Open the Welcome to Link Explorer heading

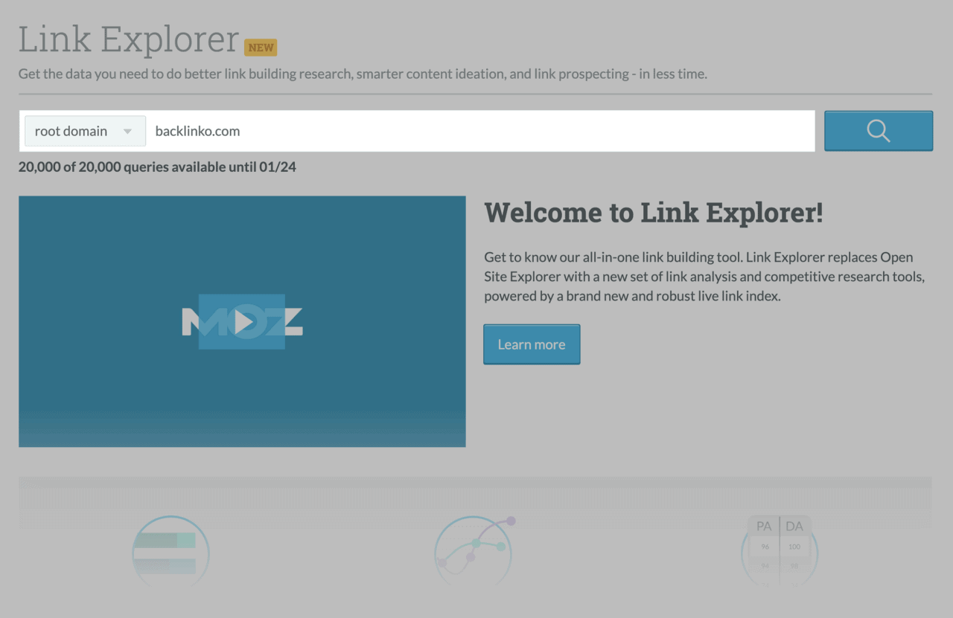click(653, 213)
